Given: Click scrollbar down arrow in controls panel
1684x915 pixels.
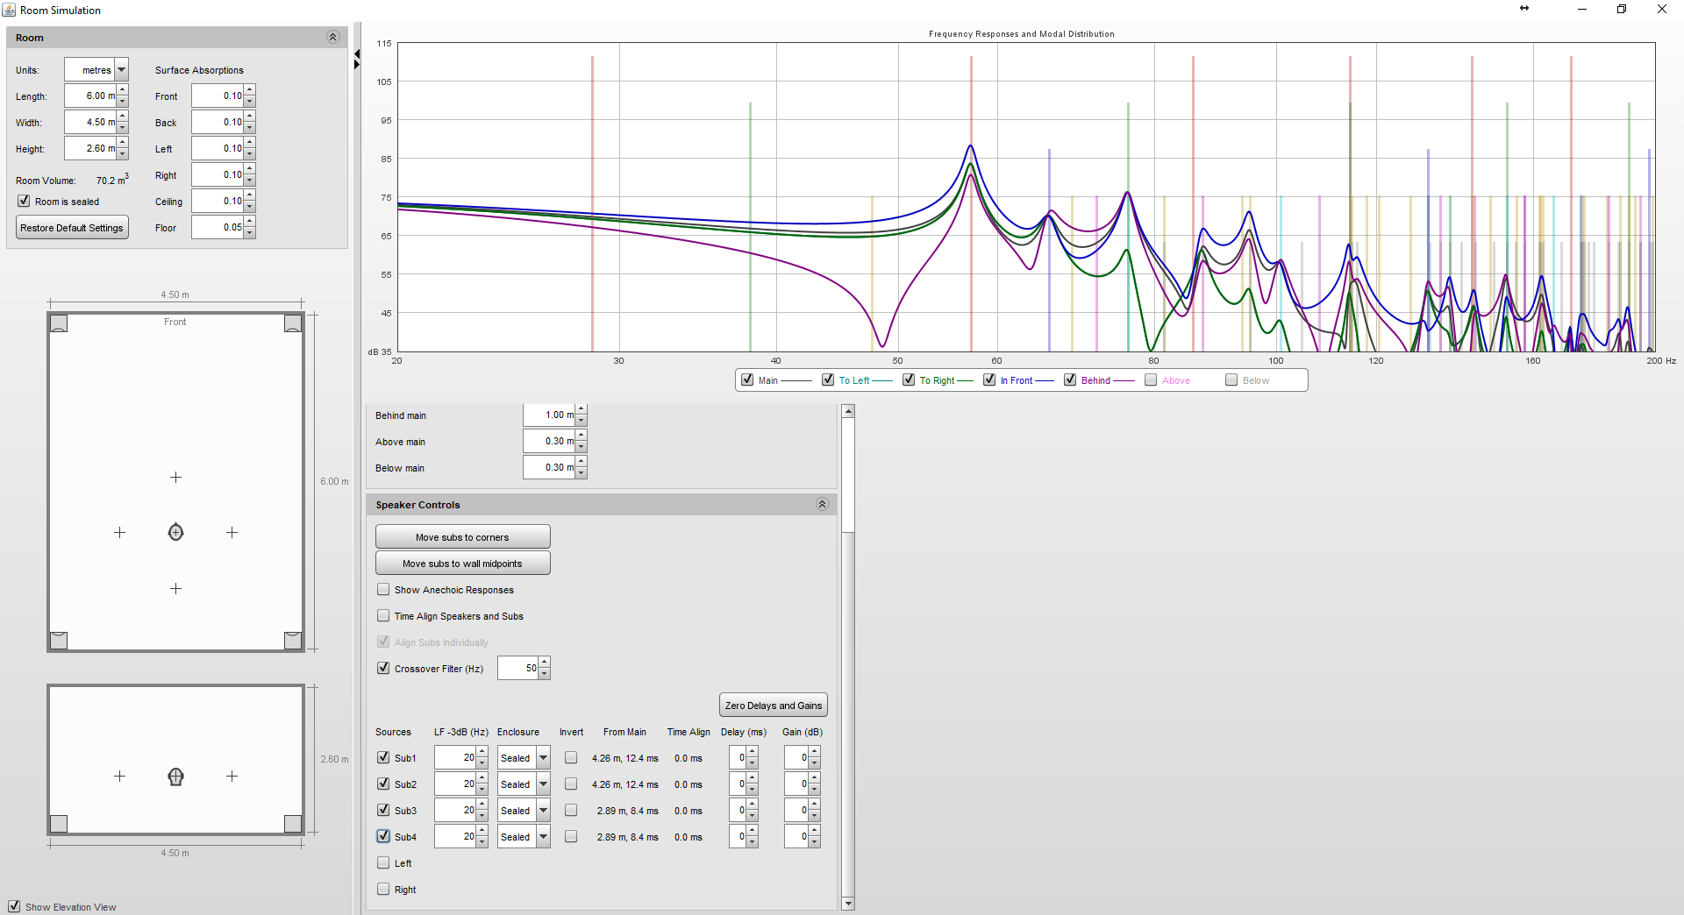Looking at the screenshot, I should (x=847, y=903).
